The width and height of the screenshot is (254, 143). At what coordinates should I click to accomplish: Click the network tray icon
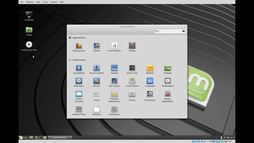[225, 138]
